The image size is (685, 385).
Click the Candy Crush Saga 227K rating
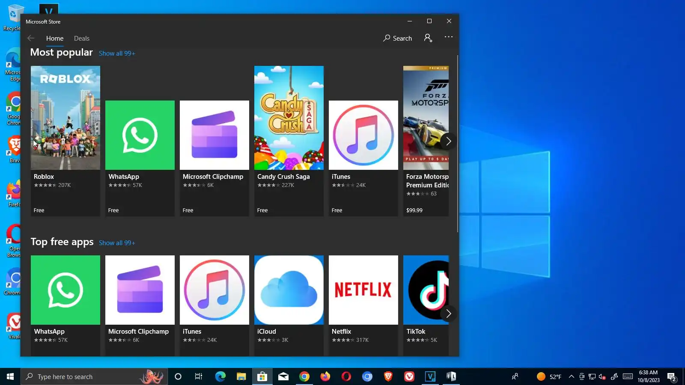(x=276, y=185)
